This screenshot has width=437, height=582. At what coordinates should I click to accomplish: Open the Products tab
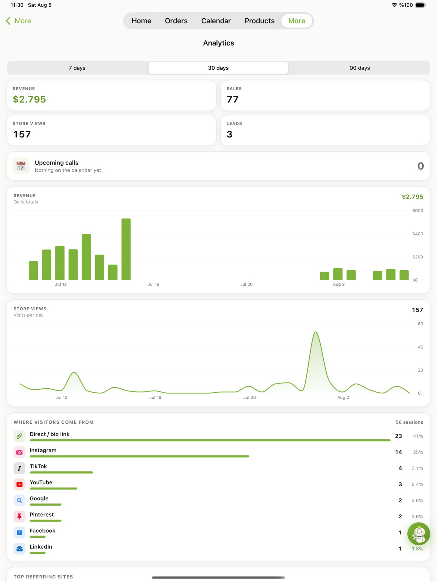pos(259,21)
